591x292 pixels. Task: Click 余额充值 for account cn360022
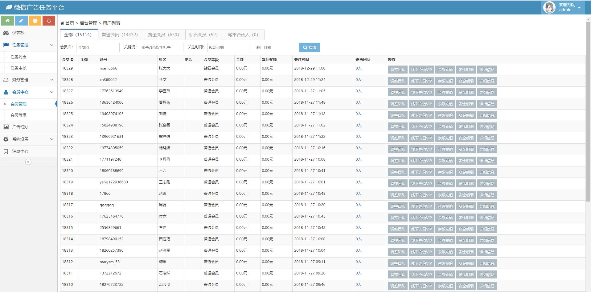click(445, 81)
